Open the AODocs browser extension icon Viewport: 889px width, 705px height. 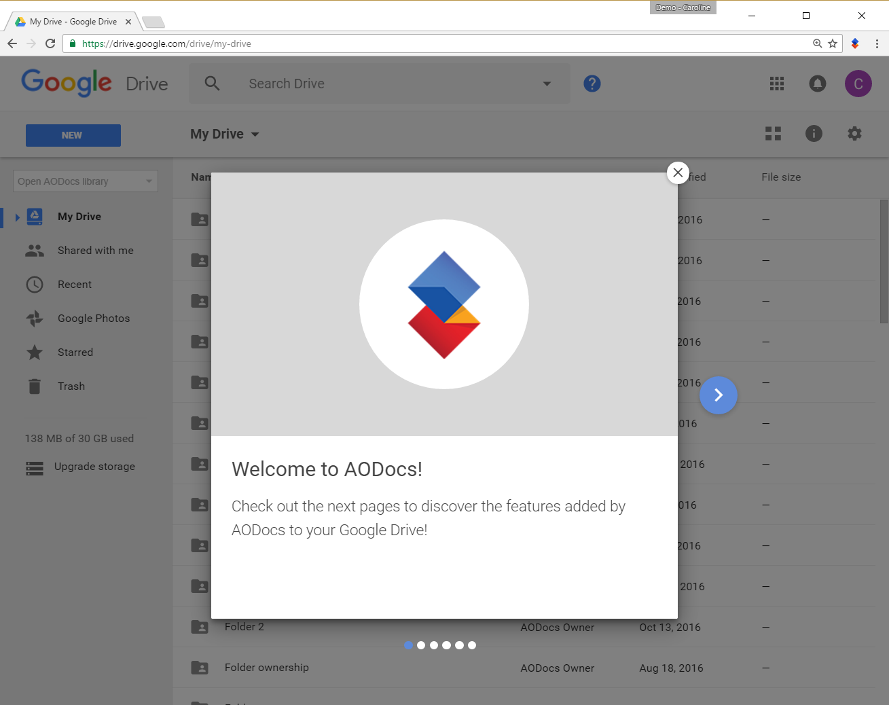point(855,43)
